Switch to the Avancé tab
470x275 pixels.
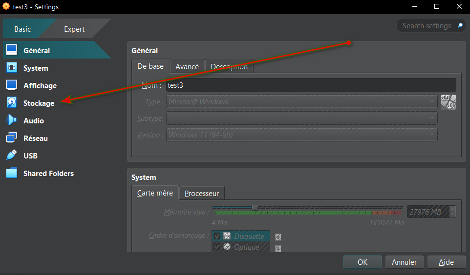click(187, 67)
